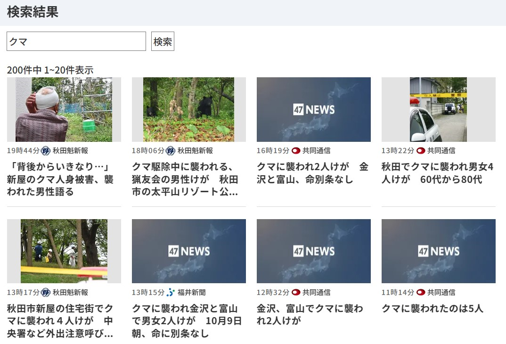Click the 18時06分 timestamp
This screenshot has height=344, width=506.
coord(148,151)
